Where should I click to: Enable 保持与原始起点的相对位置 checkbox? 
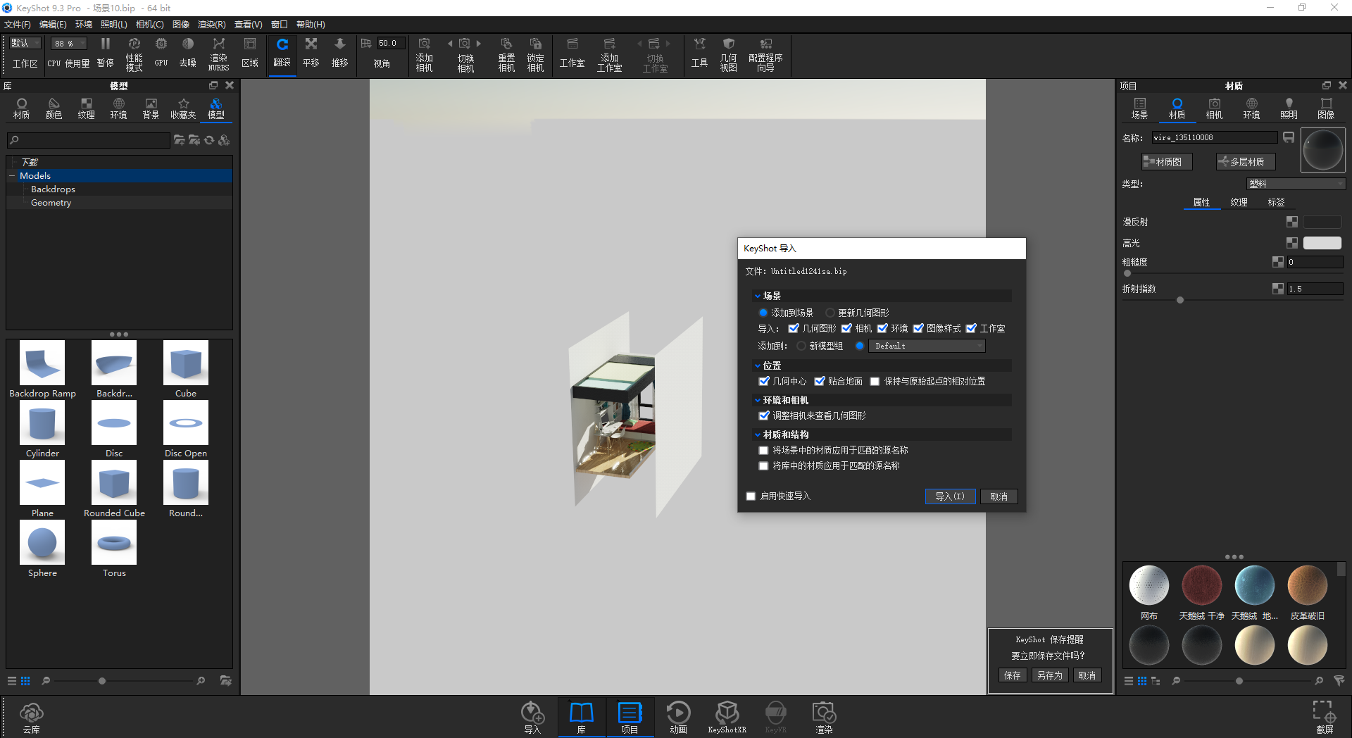tap(875, 381)
